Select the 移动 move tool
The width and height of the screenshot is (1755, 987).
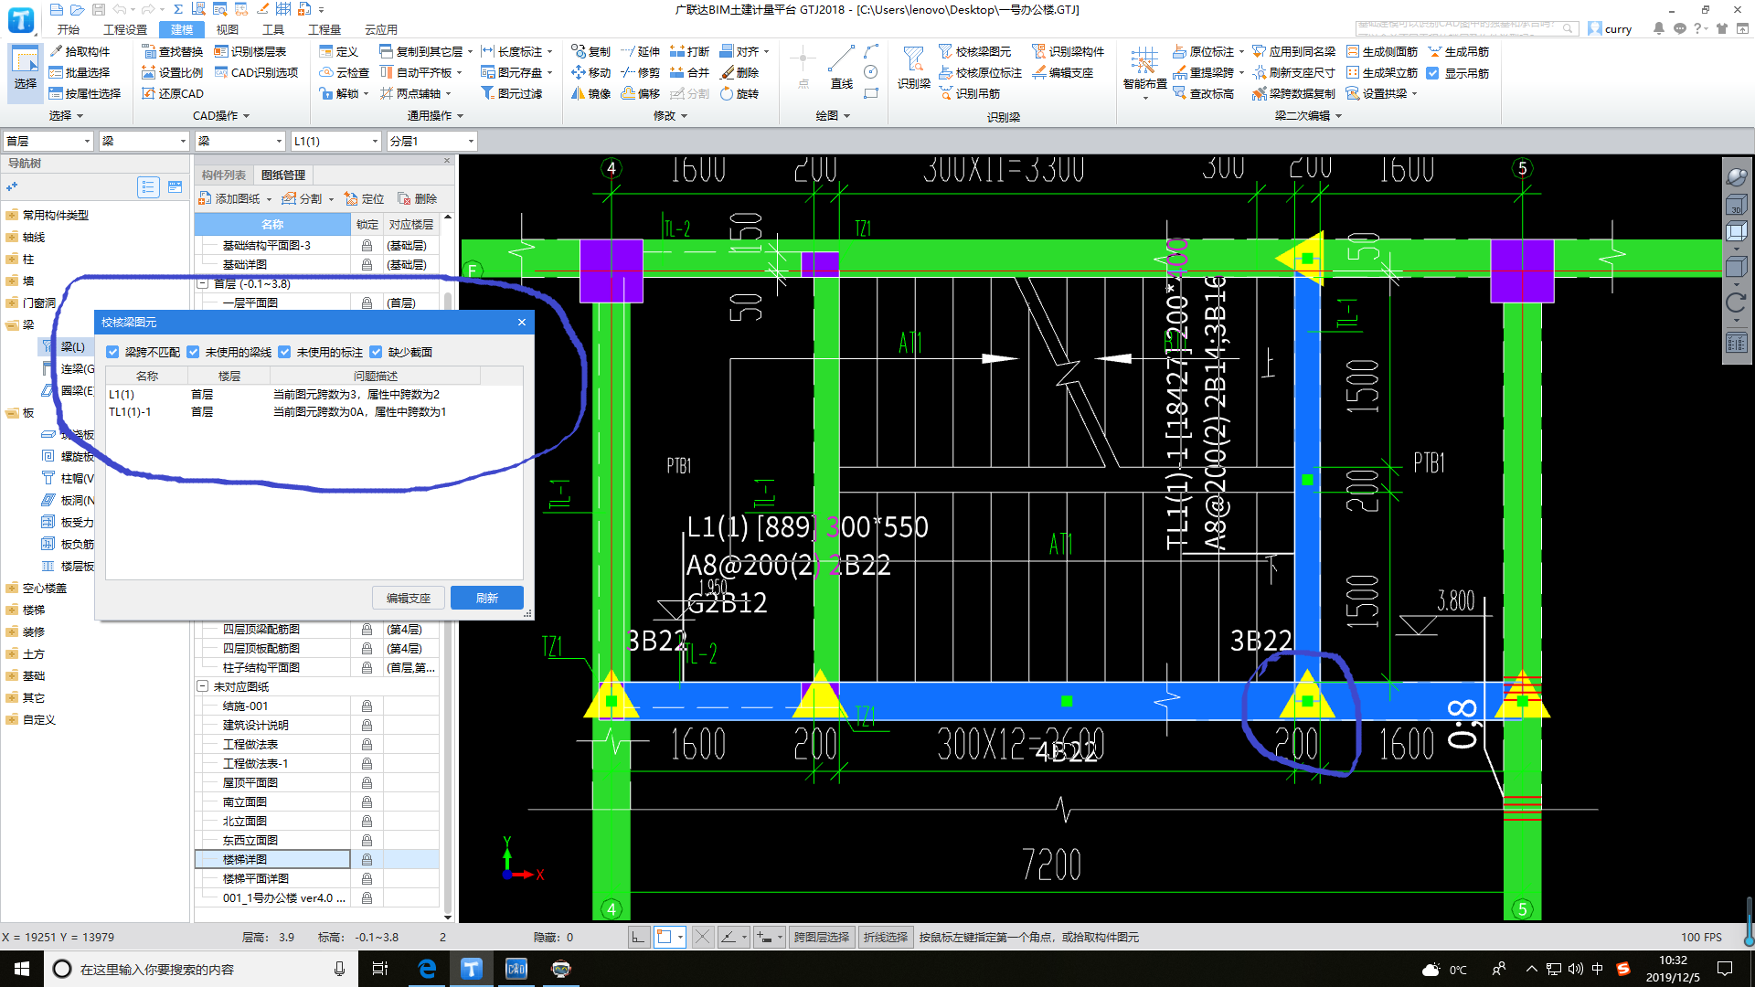pos(590,72)
